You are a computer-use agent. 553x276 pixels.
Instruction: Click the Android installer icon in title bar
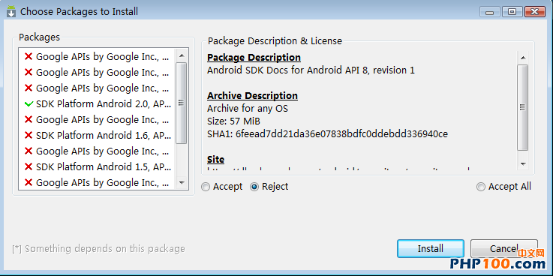click(x=11, y=12)
